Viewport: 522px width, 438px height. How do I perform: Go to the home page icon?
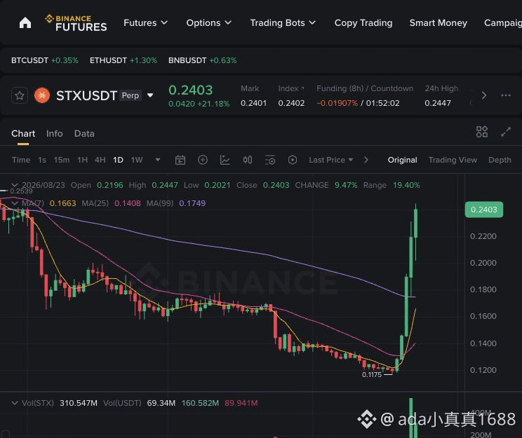[x=25, y=23]
